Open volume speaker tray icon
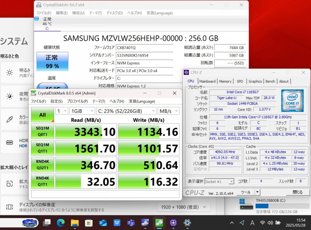This screenshot has width=311, height=230. [270, 223]
